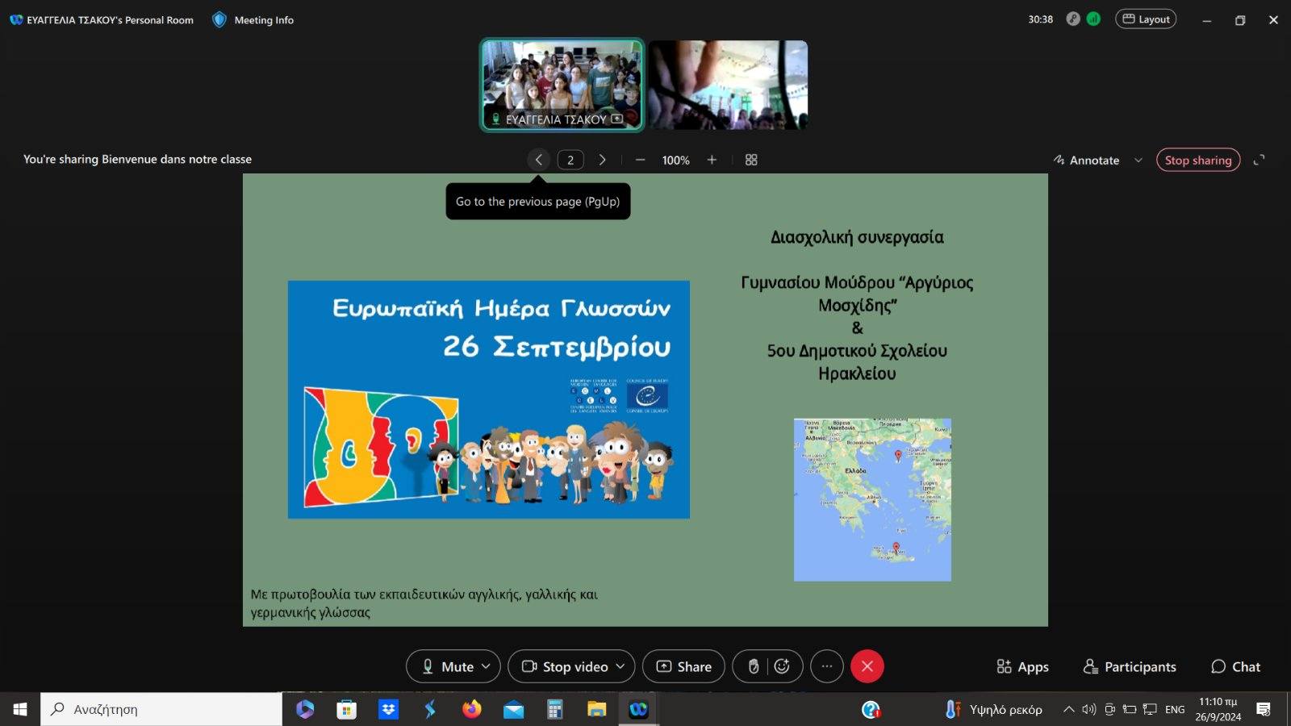Expand the Annotate options chevron
Image resolution: width=1291 pixels, height=726 pixels.
tap(1139, 160)
